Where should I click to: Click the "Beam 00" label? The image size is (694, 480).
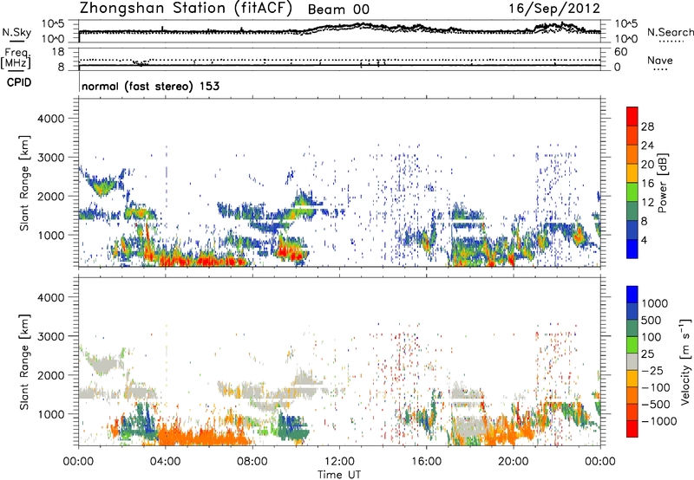point(338,10)
